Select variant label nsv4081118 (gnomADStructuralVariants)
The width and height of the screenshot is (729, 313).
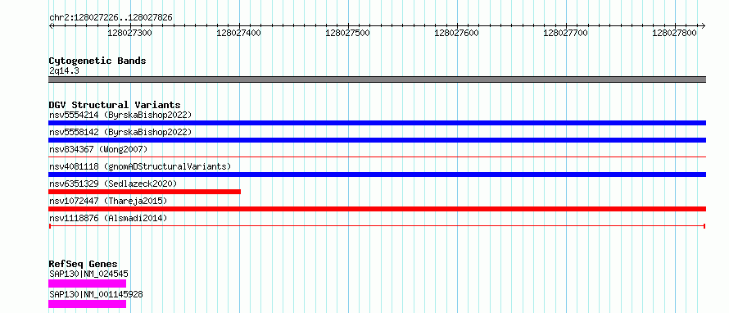click(140, 166)
